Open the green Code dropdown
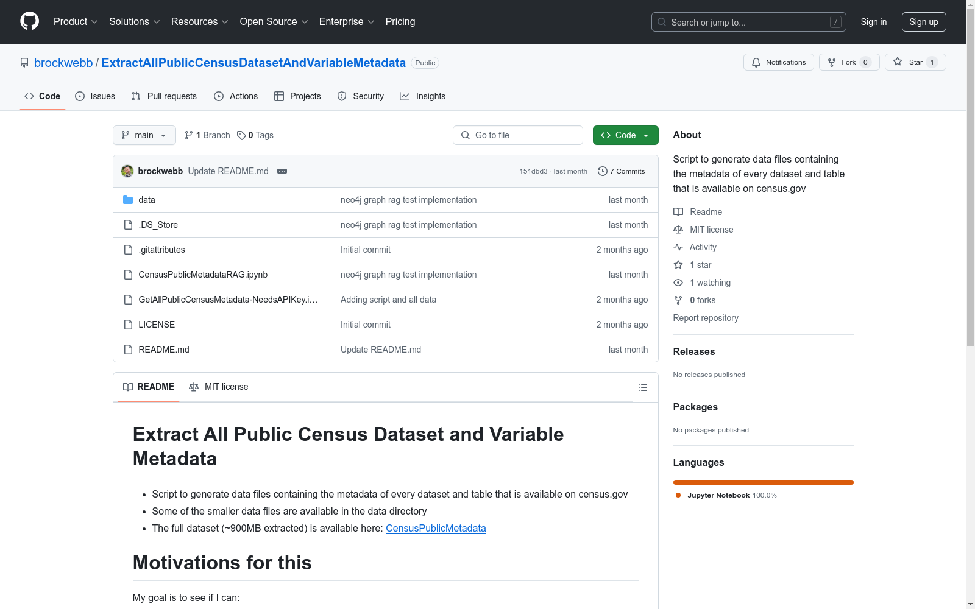The width and height of the screenshot is (975, 609). pyautogui.click(x=625, y=135)
